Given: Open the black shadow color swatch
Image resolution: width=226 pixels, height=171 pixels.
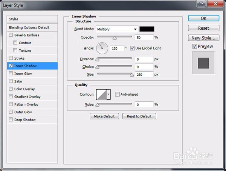Looking at the screenshot, I should click(x=147, y=29).
